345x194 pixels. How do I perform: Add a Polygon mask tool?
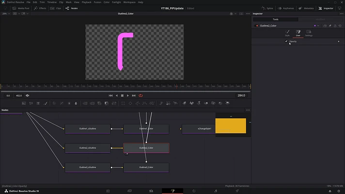coord(138,103)
